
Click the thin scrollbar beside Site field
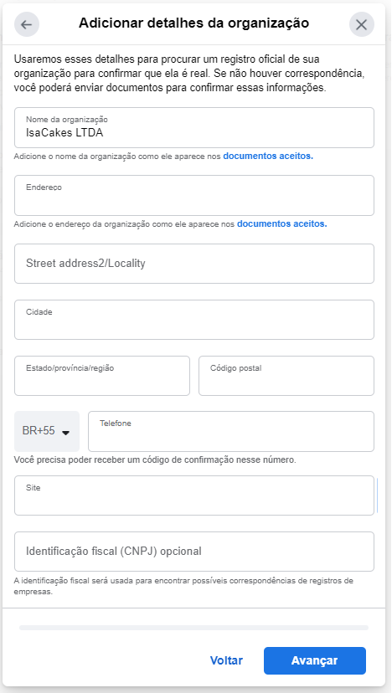(378, 495)
